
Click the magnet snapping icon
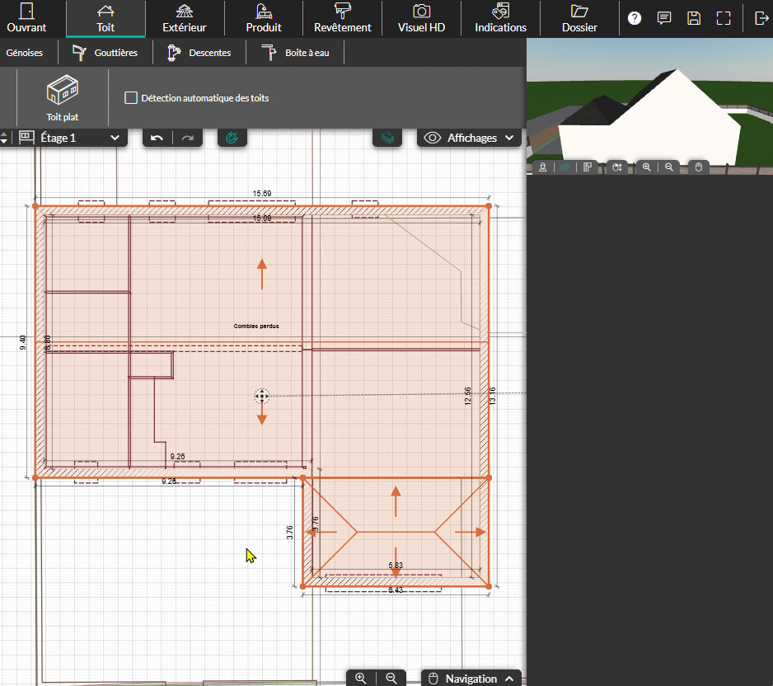coord(232,138)
